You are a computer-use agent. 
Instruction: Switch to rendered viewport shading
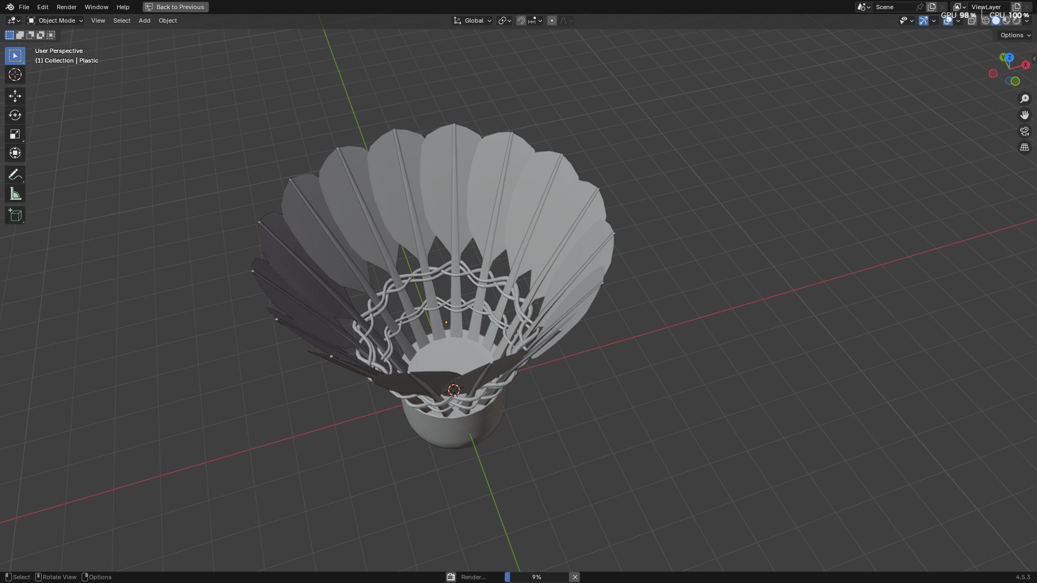(x=1016, y=21)
